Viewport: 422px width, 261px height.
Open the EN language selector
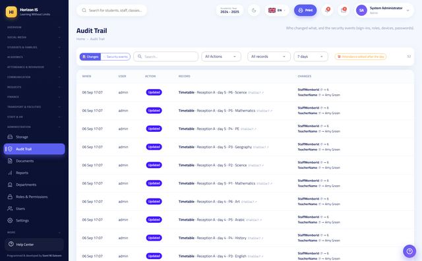(x=277, y=11)
